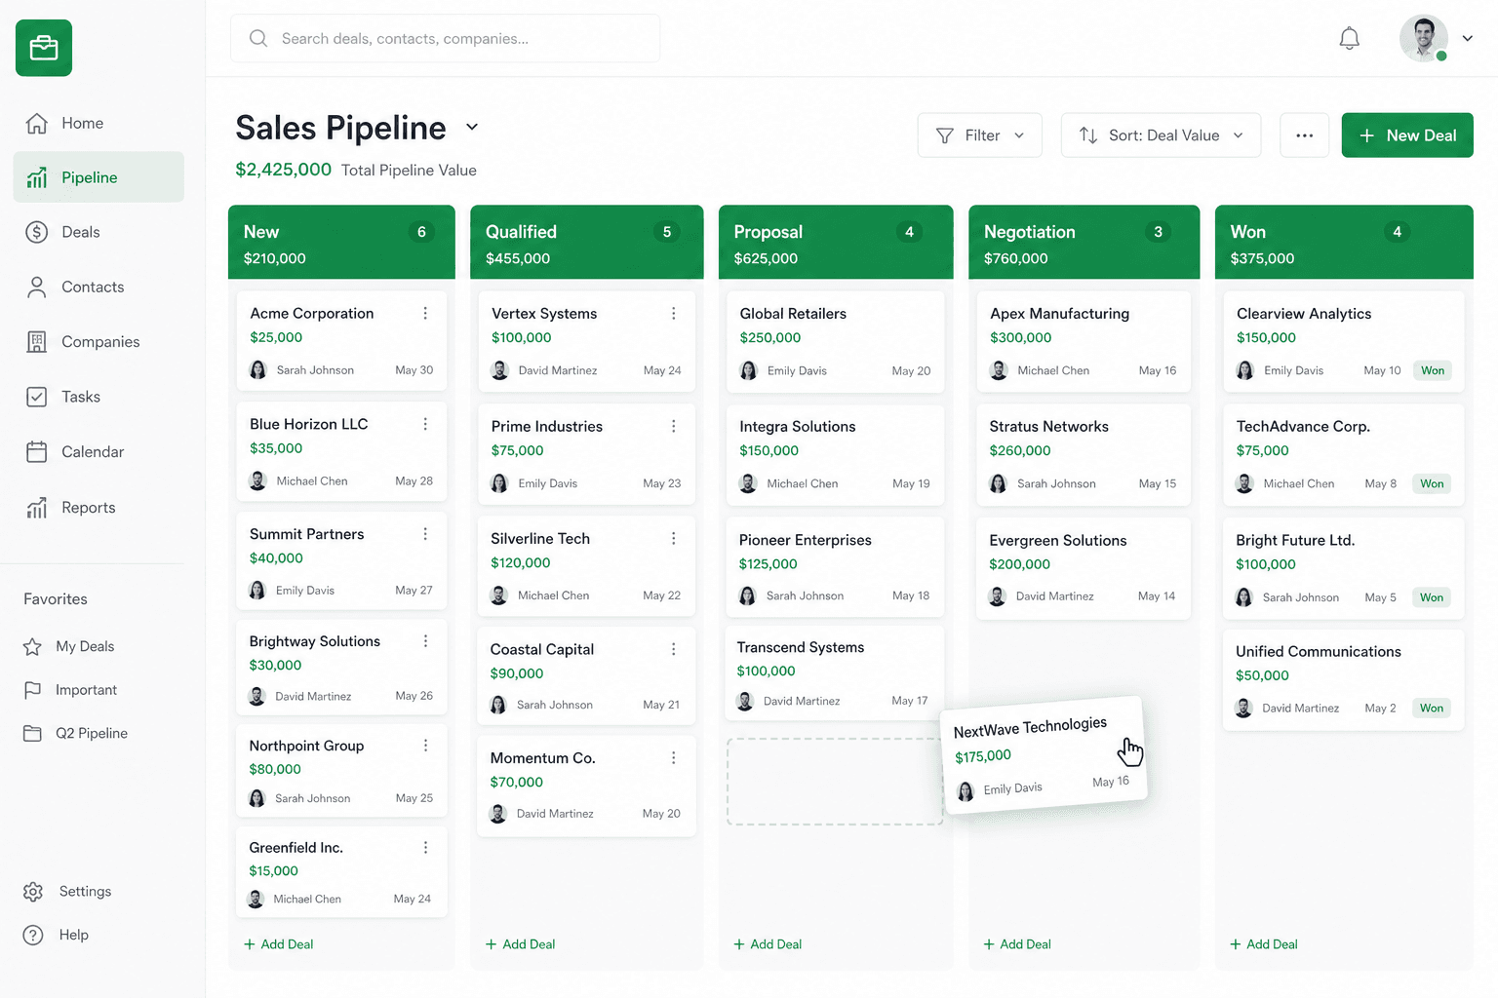The height and width of the screenshot is (998, 1498).
Task: Open options menu for Greenfield Inc. card
Action: [425, 848]
